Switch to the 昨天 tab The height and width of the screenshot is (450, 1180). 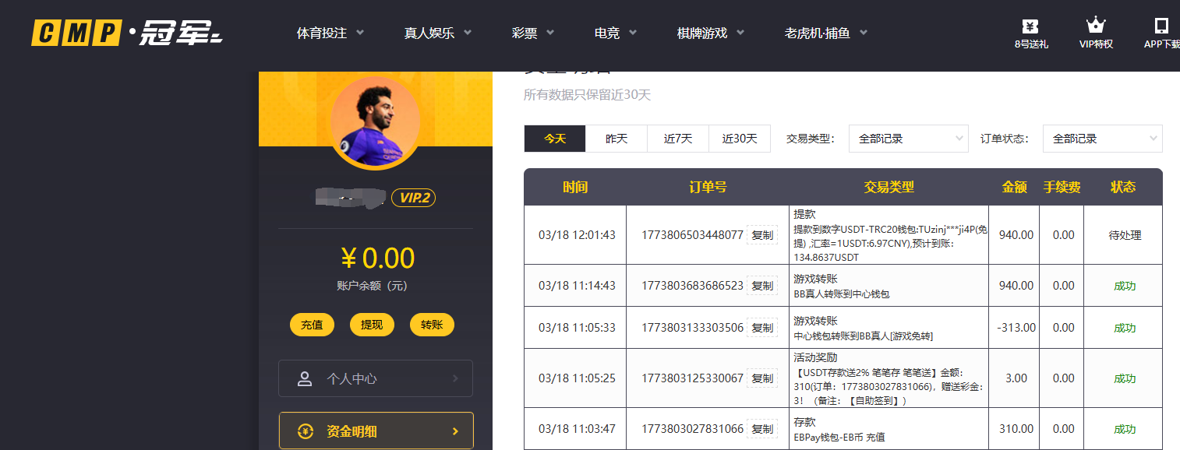(616, 138)
